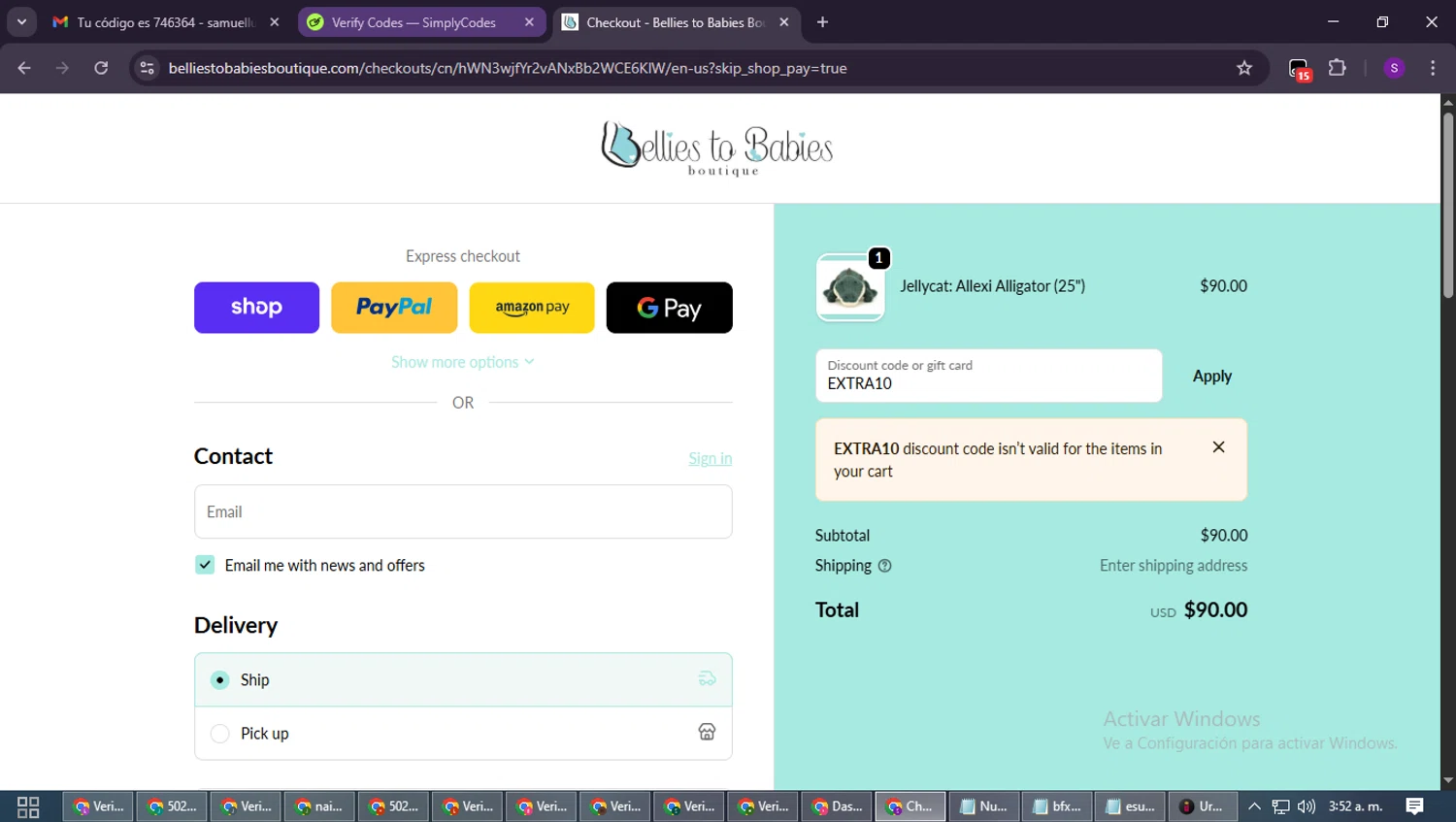
Task: Expand Show more options
Action: pos(463,362)
